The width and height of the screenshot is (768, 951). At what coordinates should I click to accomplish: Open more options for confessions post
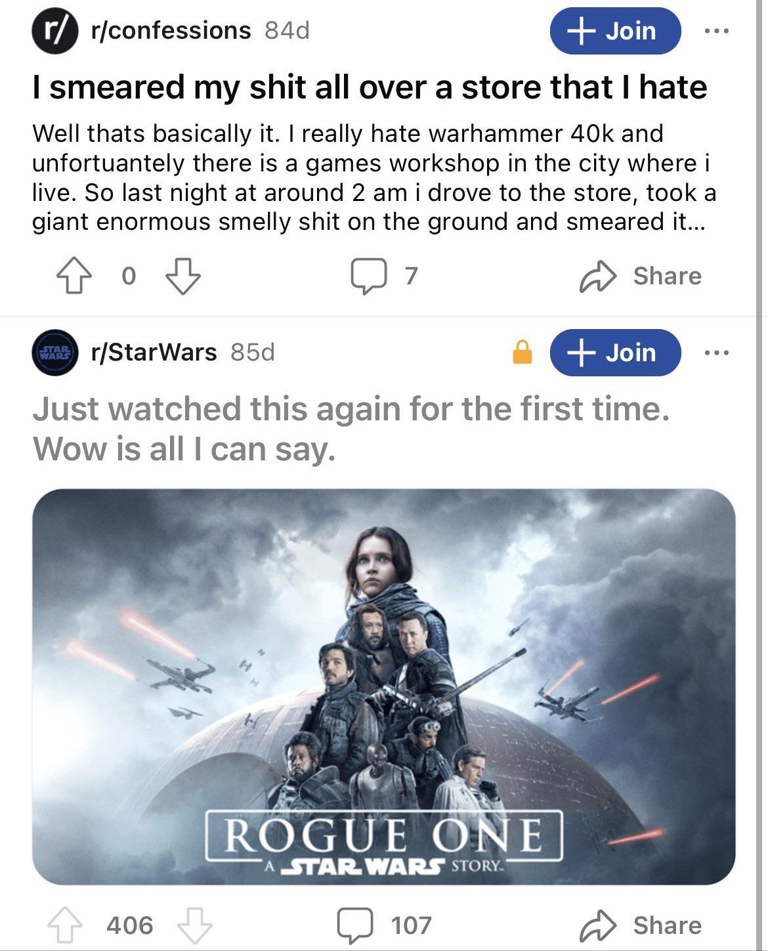coord(716,31)
